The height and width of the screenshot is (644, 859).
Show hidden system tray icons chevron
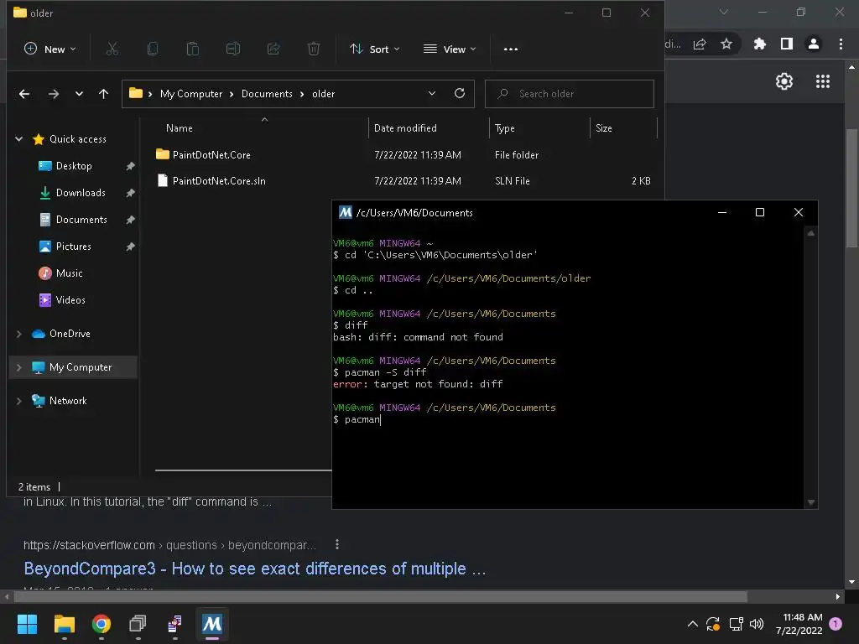692,624
